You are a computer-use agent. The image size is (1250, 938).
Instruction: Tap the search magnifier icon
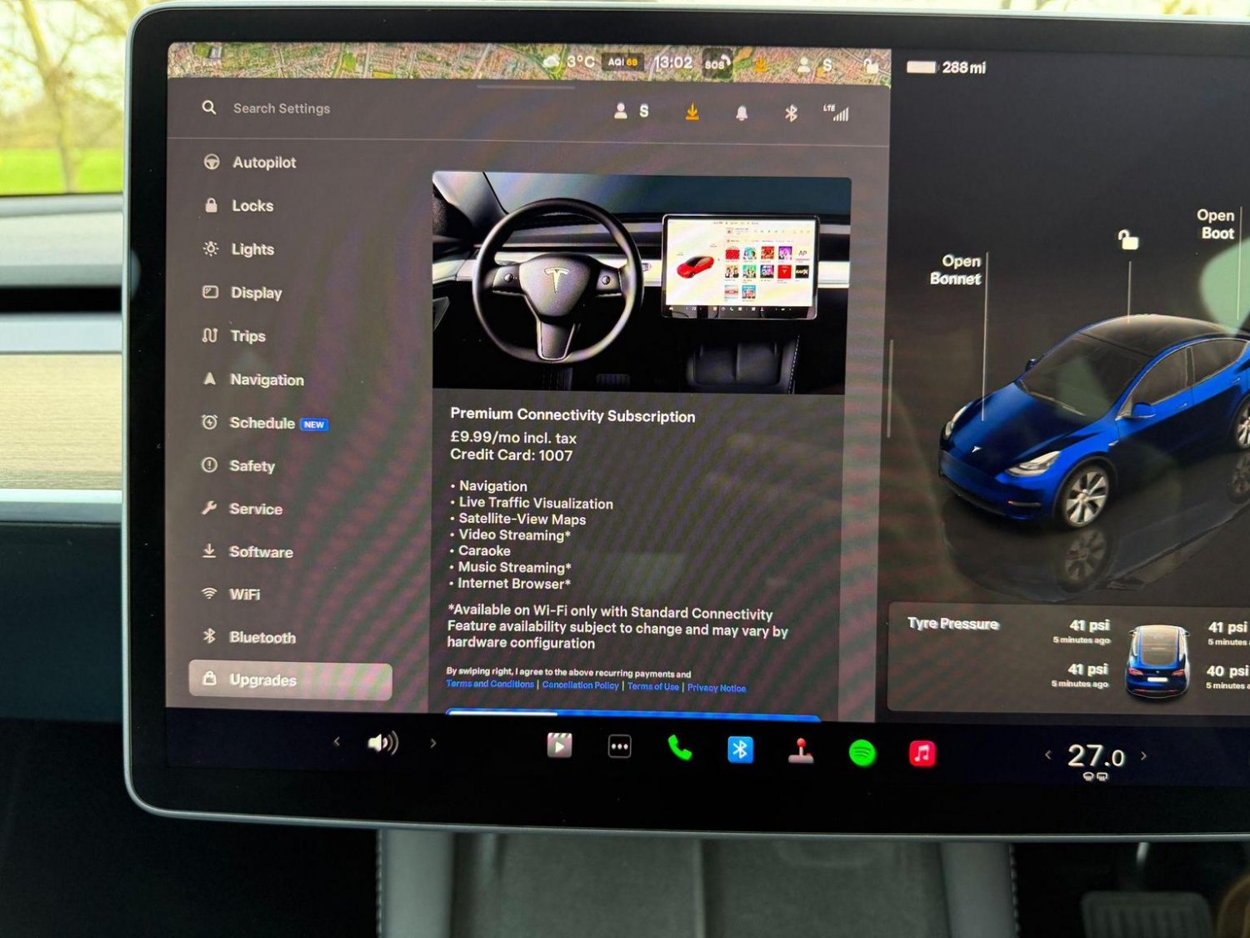(209, 108)
